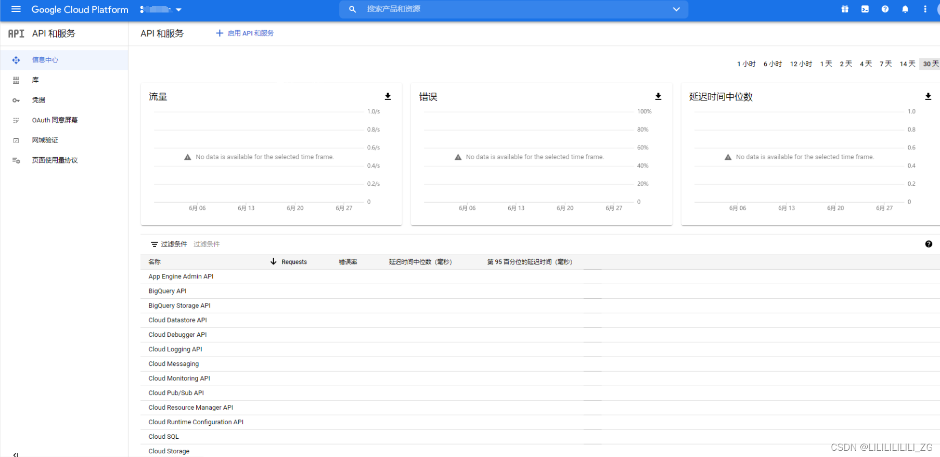Click the Requests sort arrow
Image resolution: width=940 pixels, height=457 pixels.
[x=274, y=262]
